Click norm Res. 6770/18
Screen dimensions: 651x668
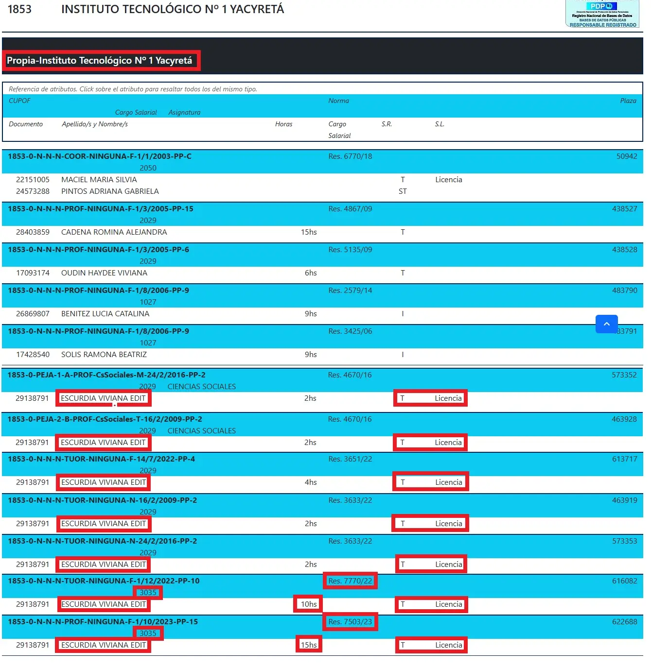[350, 156]
